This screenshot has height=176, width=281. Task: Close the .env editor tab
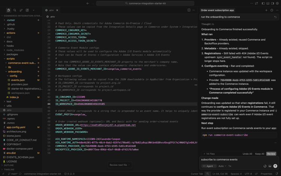click(x=57, y=10)
